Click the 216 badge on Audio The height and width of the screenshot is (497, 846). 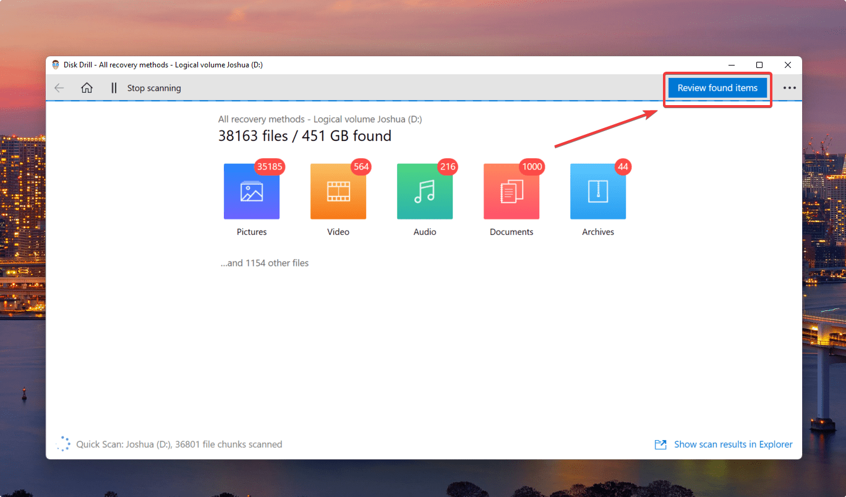(448, 166)
